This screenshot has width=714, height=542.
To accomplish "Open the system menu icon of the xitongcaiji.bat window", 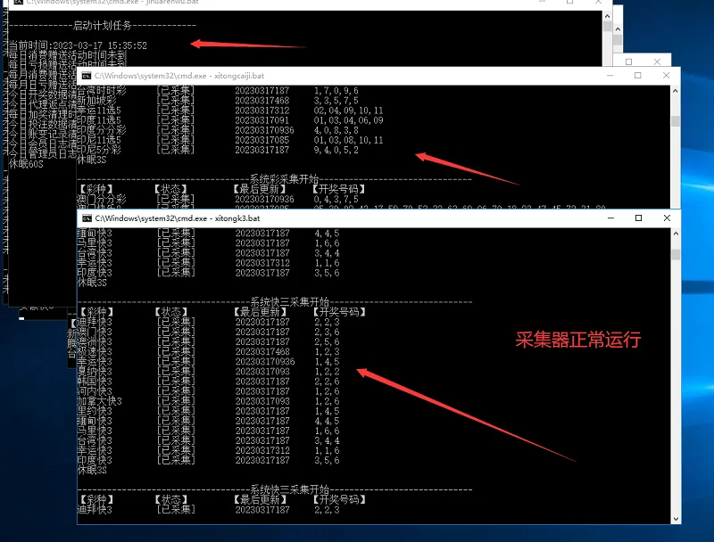I will click(87, 76).
